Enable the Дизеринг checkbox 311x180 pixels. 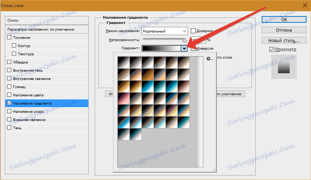193,31
